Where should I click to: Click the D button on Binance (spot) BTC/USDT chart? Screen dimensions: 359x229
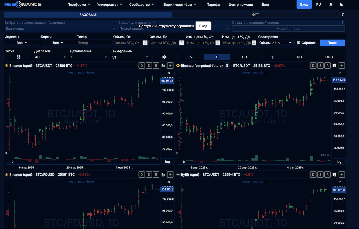(142, 66)
